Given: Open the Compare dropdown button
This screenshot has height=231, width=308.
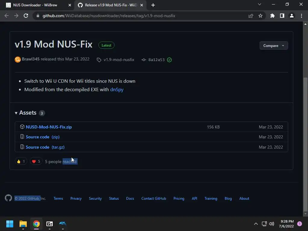Looking at the screenshot, I should (274, 46).
